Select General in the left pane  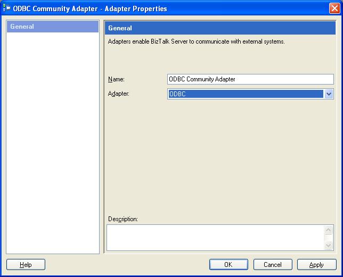pos(53,27)
